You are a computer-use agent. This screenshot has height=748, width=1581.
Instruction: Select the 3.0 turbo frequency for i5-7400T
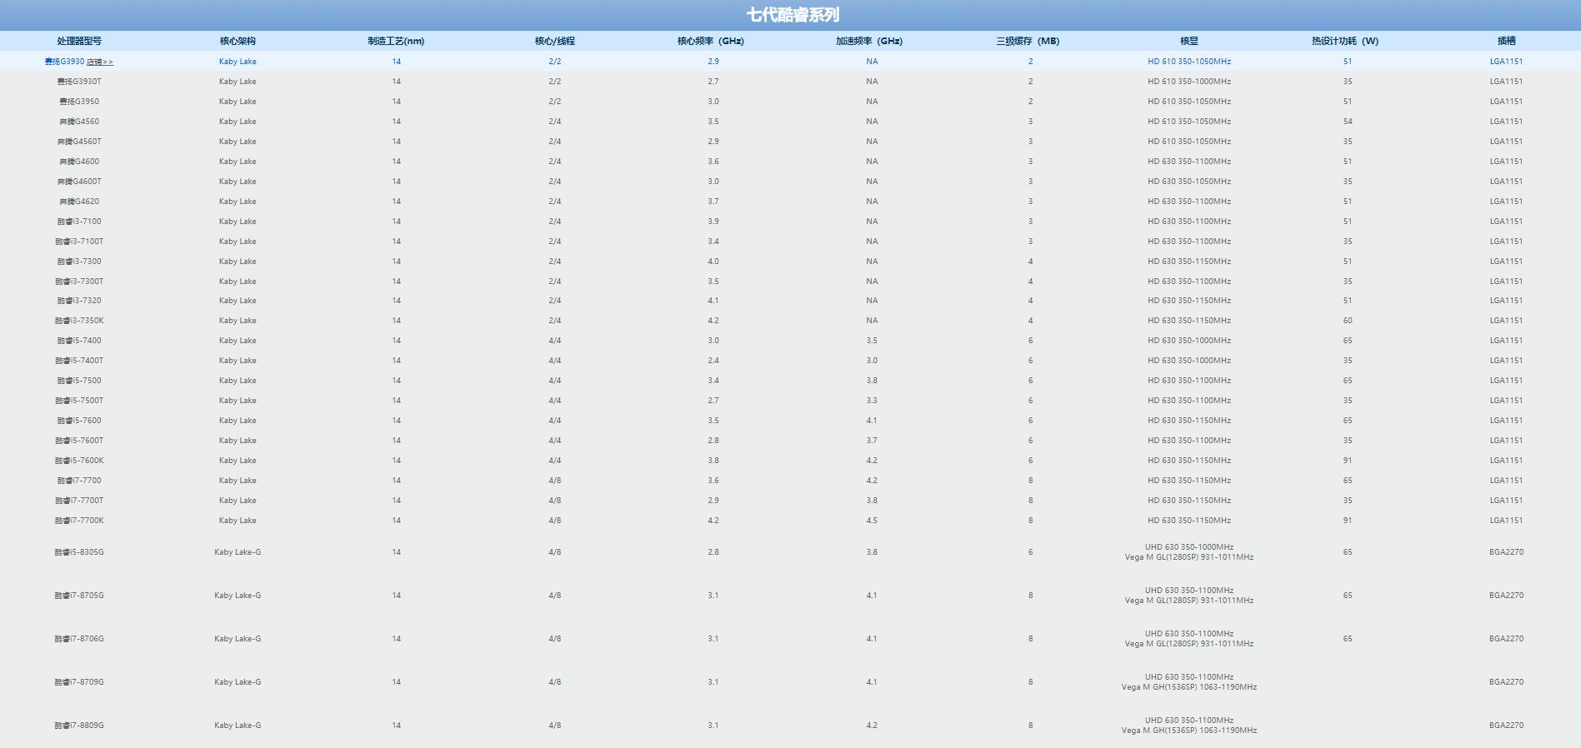tap(872, 361)
